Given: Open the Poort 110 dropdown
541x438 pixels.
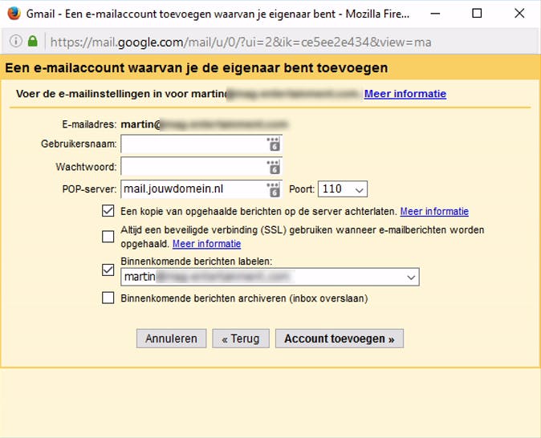Looking at the screenshot, I should click(343, 189).
